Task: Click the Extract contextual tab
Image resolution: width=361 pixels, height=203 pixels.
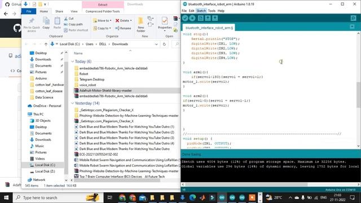Action: [x=103, y=5]
